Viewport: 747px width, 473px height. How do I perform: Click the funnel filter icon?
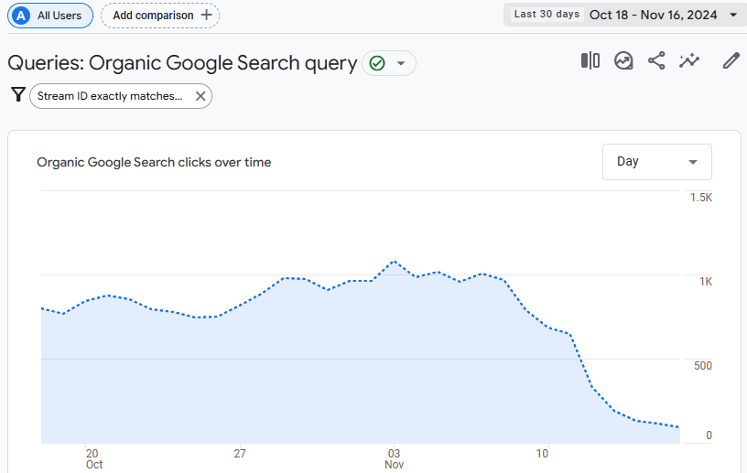click(17, 95)
